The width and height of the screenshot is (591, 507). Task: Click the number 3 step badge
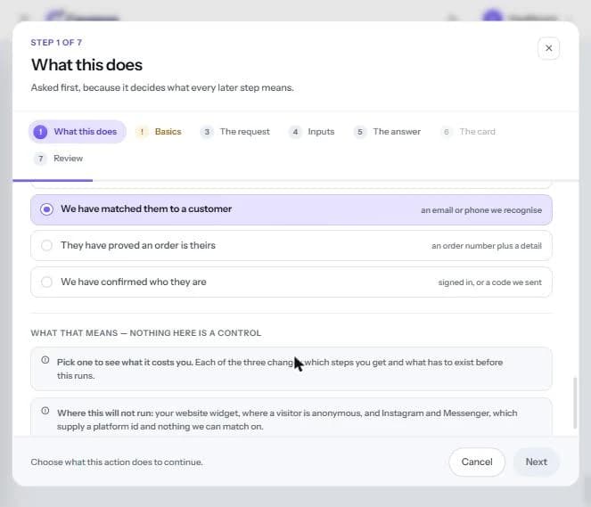pos(207,132)
